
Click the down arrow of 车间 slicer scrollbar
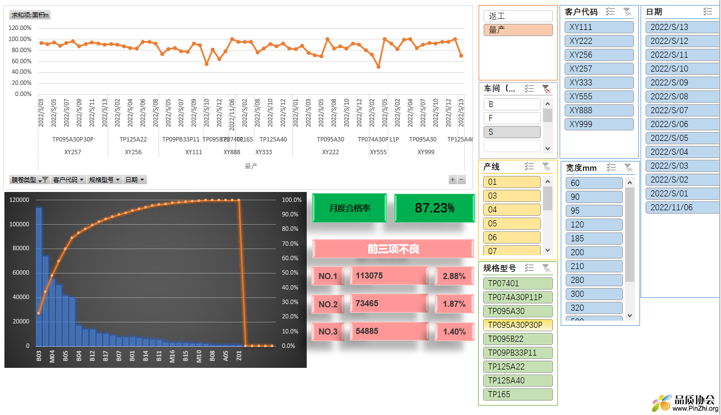[x=547, y=148]
